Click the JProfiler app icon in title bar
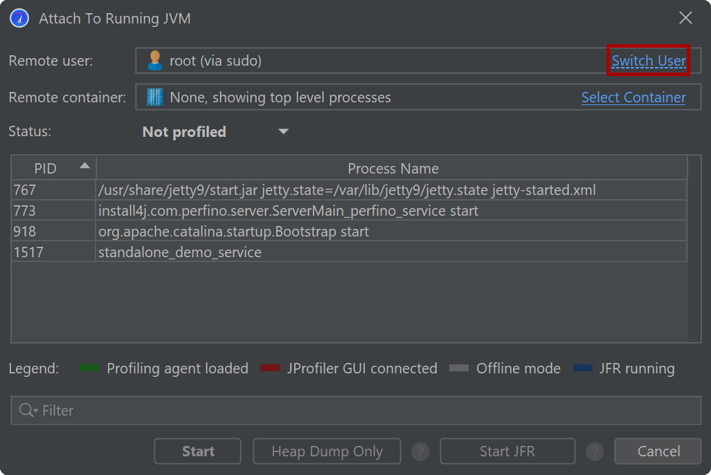The width and height of the screenshot is (711, 475). [19, 19]
